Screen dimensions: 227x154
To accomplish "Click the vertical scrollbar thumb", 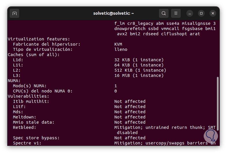I will 218,103.
